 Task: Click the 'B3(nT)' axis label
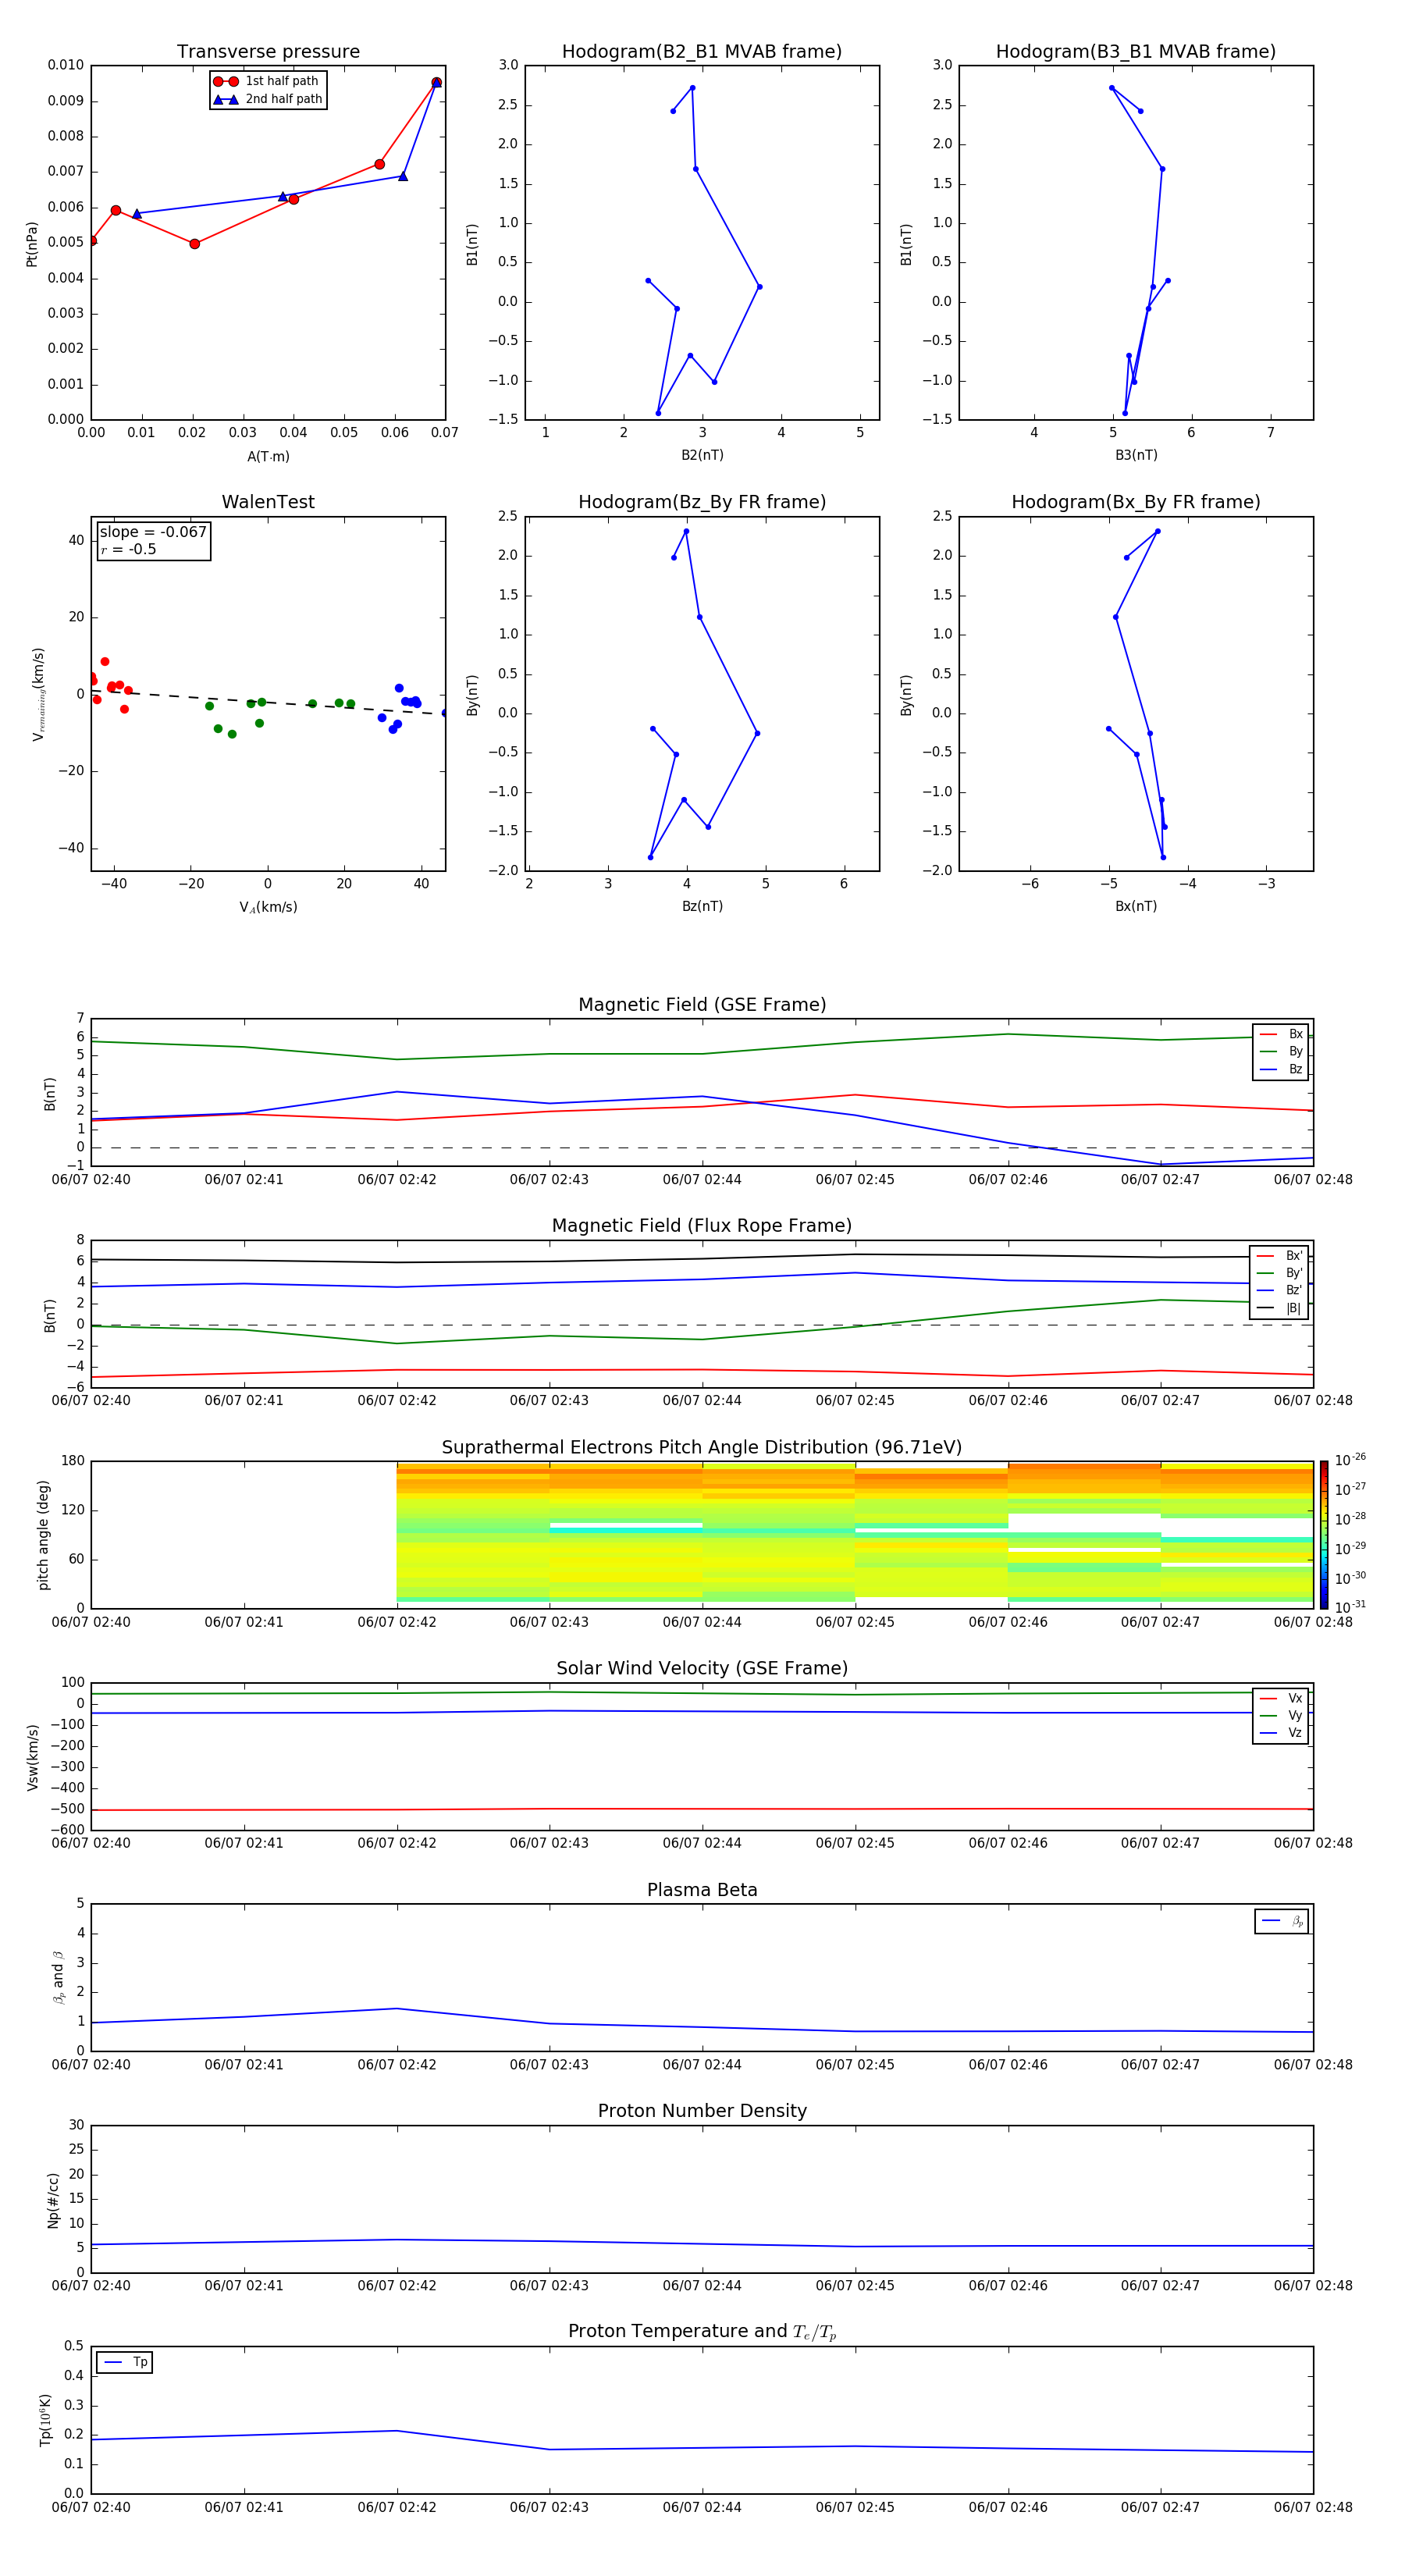(1136, 455)
